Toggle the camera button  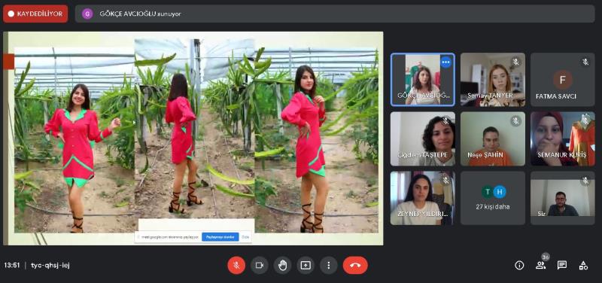point(260,266)
